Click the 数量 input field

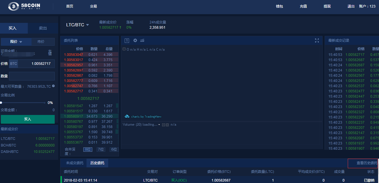[x=32, y=76]
